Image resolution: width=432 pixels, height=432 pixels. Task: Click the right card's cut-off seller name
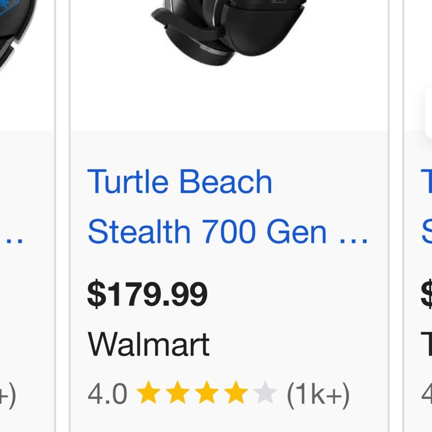[x=427, y=344]
